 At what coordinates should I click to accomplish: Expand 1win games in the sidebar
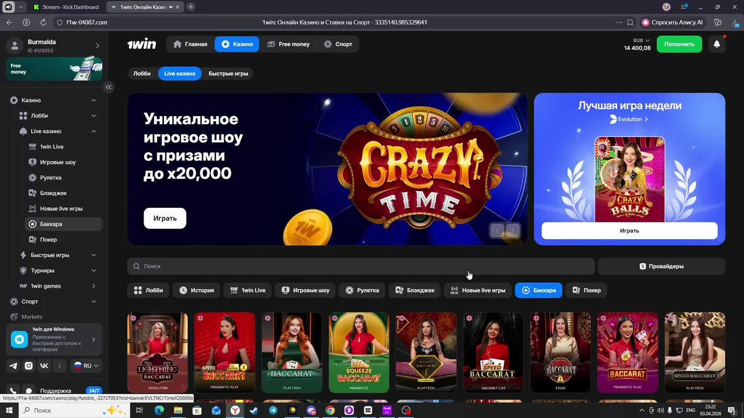(x=94, y=286)
